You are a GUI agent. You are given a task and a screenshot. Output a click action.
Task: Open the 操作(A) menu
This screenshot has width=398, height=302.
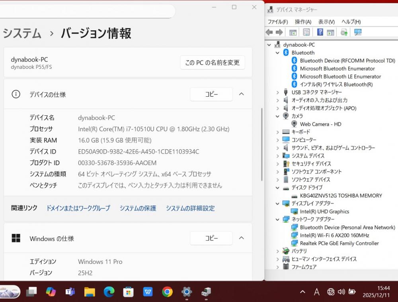click(303, 22)
